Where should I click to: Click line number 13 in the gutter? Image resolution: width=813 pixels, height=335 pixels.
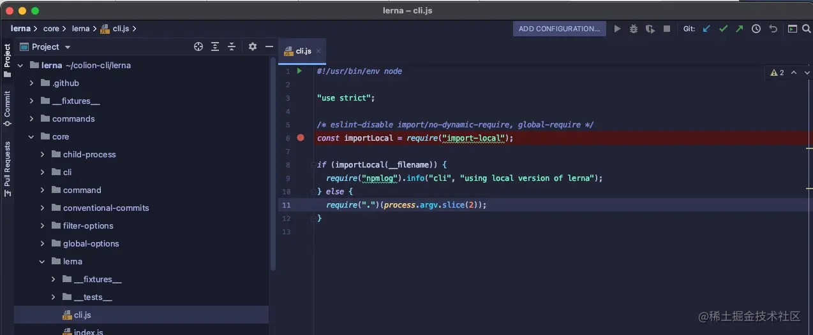click(x=287, y=231)
